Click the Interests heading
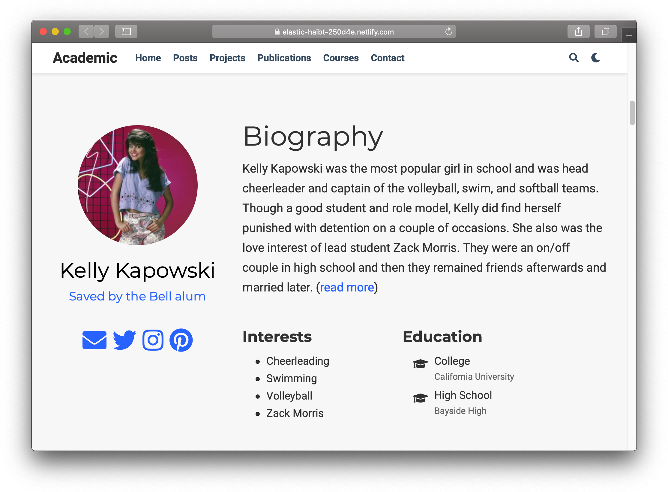The height and width of the screenshot is (492, 668). pyautogui.click(x=277, y=337)
